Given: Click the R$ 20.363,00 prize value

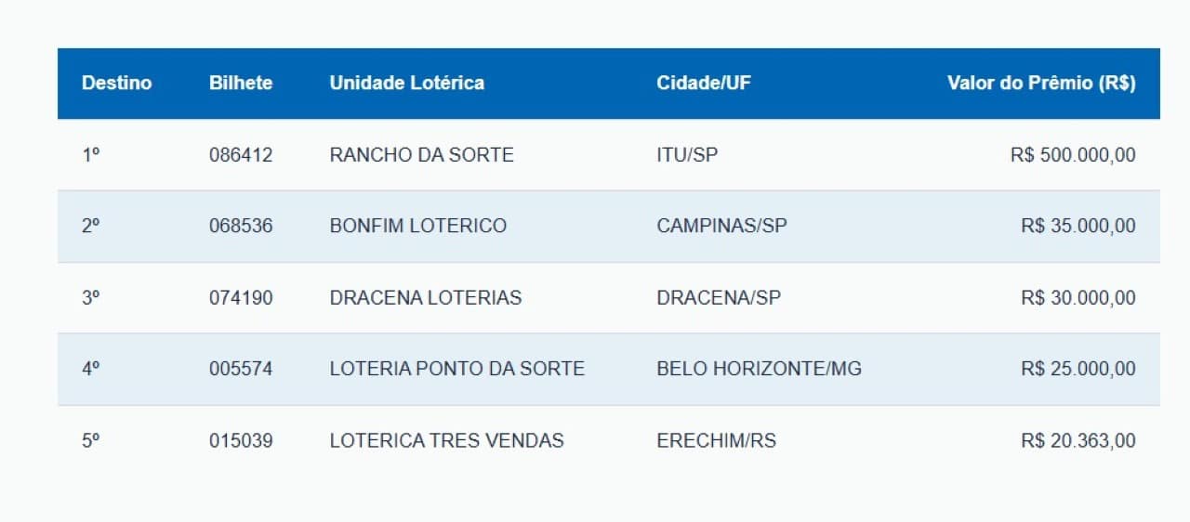Looking at the screenshot, I should [1078, 440].
